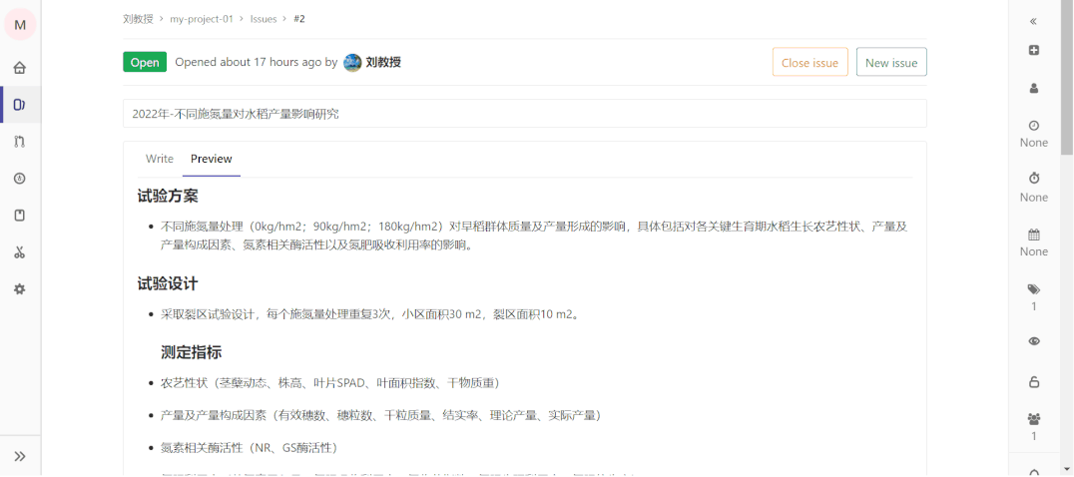Click the 氮素相关酶活性 bullet line
Viewport: 1074px width, 477px height.
pyautogui.click(x=250, y=448)
